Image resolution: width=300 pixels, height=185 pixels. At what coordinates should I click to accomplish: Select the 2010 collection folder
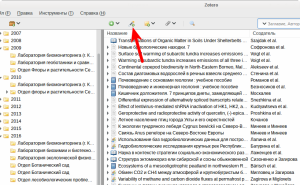16,77
